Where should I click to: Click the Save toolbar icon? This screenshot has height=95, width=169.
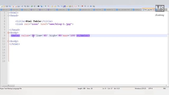[x=7, y=6]
